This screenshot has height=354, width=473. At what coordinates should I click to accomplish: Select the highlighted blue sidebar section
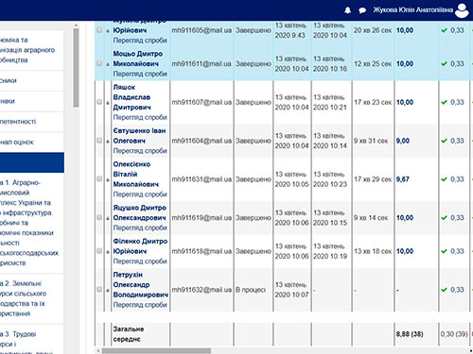32,162
